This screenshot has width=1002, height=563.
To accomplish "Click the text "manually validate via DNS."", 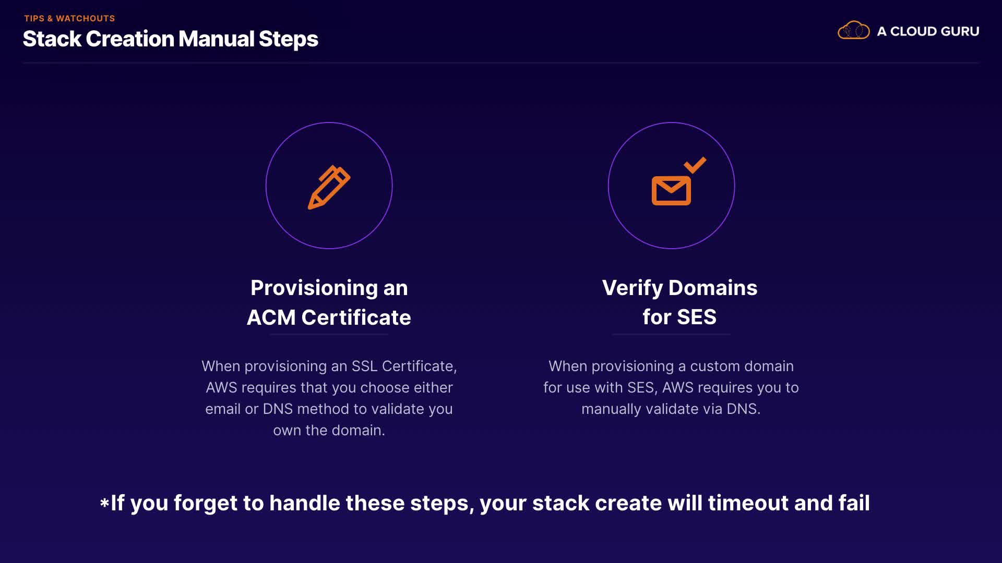I will coord(671,409).
